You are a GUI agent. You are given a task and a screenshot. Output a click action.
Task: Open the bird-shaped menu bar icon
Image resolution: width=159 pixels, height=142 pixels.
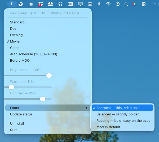pos(21,4)
